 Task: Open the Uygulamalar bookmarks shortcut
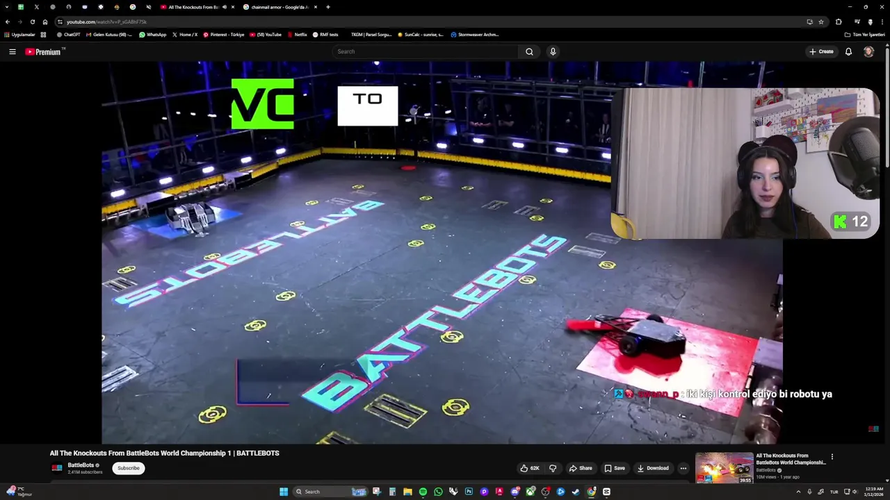[x=19, y=35]
